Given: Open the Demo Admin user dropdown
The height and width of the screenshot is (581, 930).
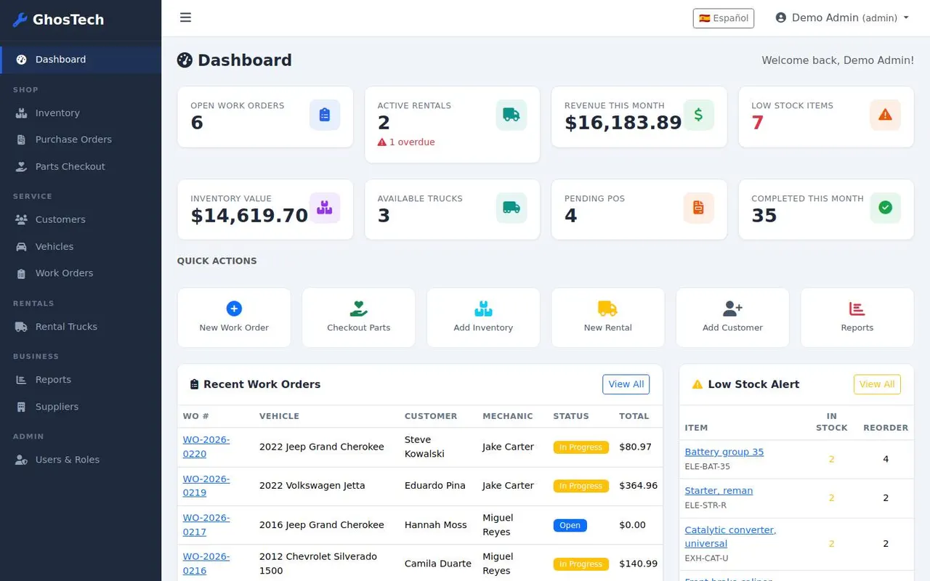Looking at the screenshot, I should pyautogui.click(x=842, y=18).
